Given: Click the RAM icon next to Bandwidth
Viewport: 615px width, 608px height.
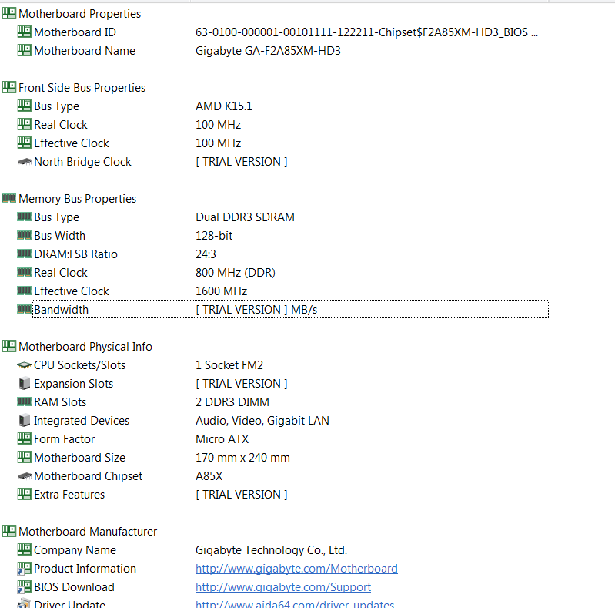Looking at the screenshot, I should coord(25,309).
